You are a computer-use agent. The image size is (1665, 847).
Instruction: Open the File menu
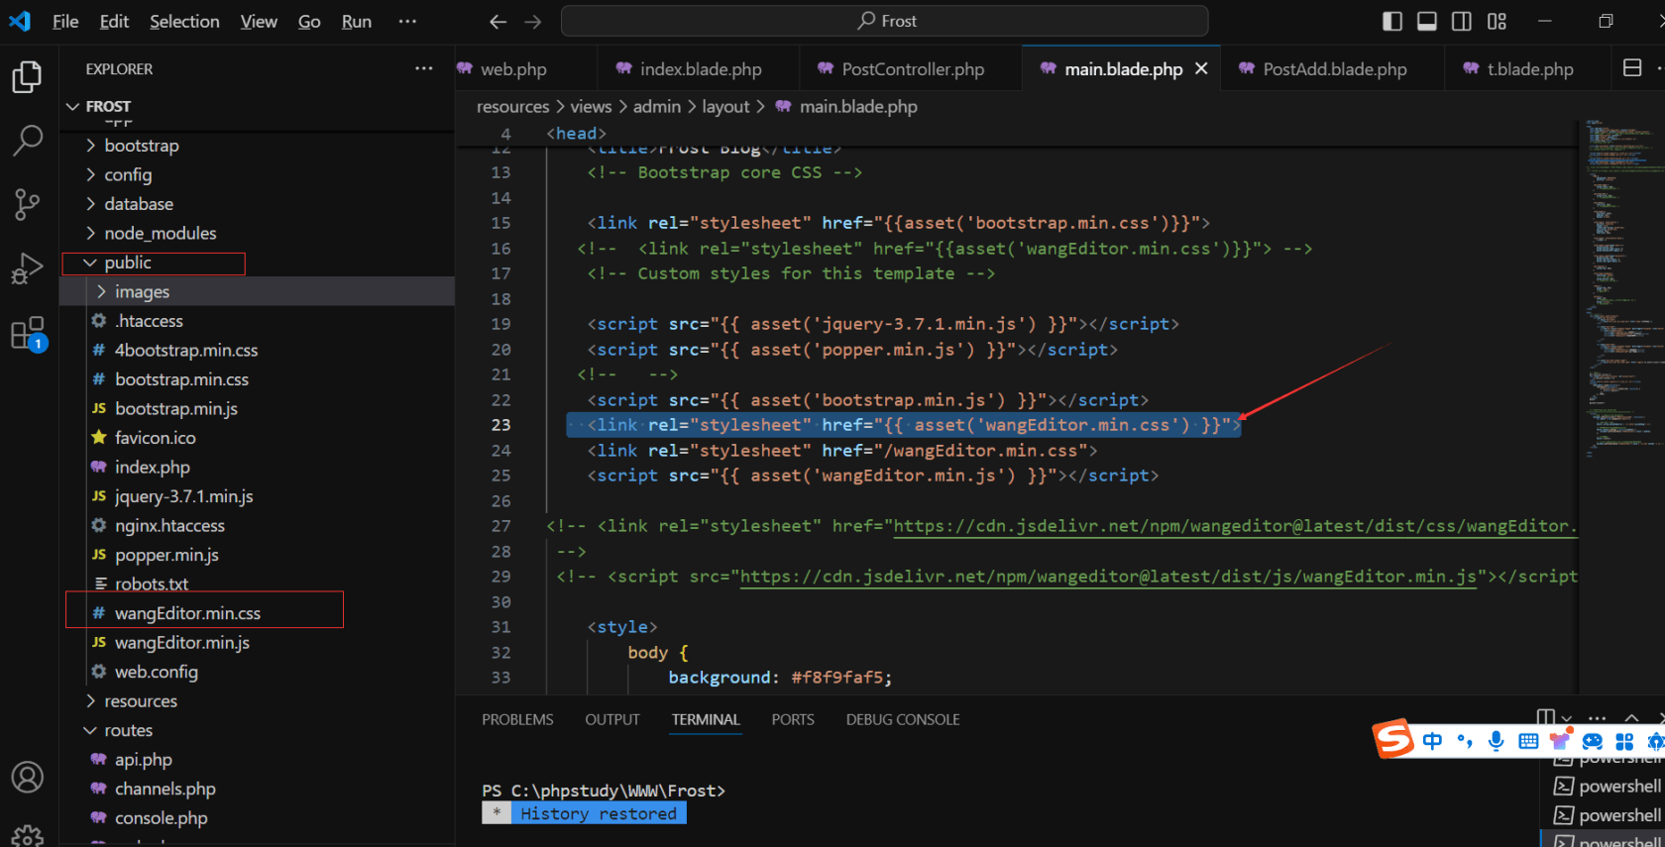tap(65, 21)
